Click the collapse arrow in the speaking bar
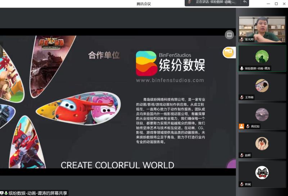The image size is (288, 196). click(245, 2)
